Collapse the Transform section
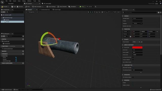This screenshot has width=162, height=91. point(123,29)
